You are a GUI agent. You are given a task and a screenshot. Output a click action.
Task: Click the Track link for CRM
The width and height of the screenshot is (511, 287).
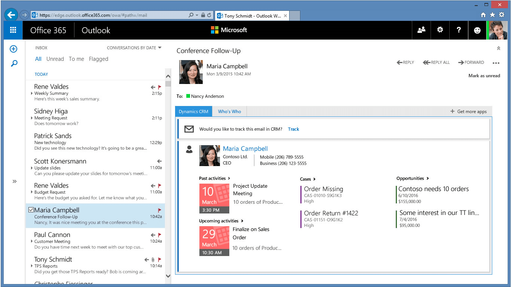(x=293, y=129)
